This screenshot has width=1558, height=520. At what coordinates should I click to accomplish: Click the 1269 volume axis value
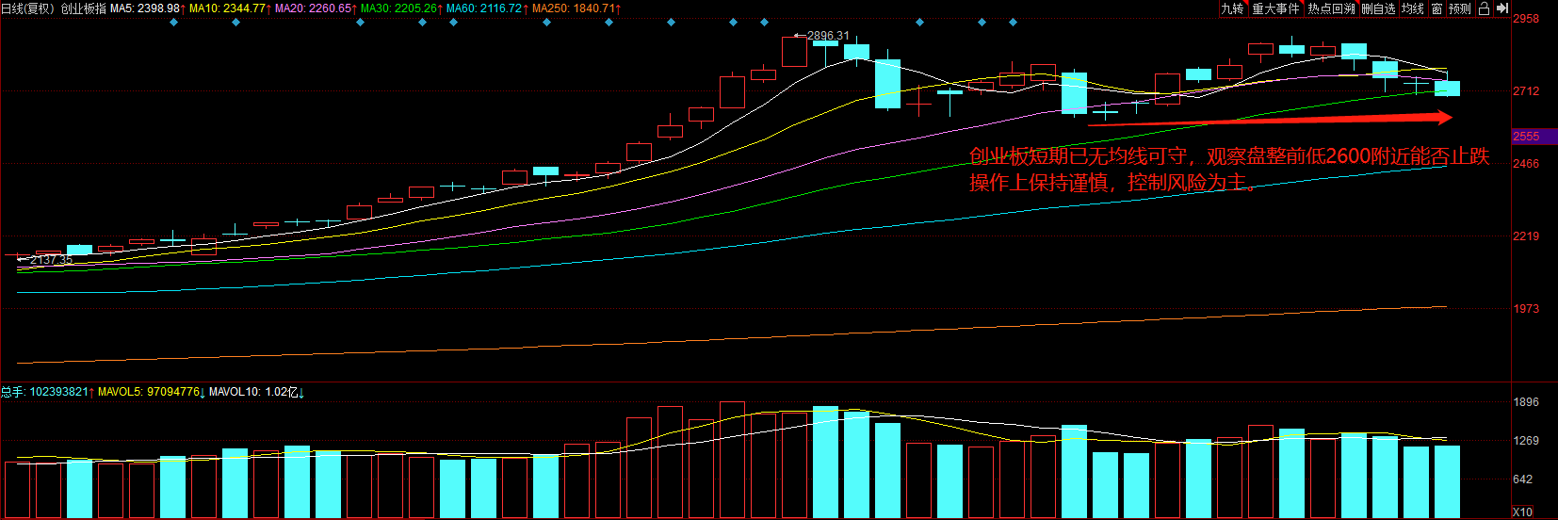1526,441
